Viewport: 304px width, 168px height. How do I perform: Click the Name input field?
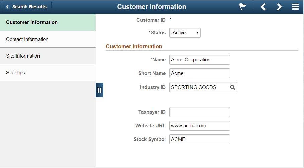200,60
